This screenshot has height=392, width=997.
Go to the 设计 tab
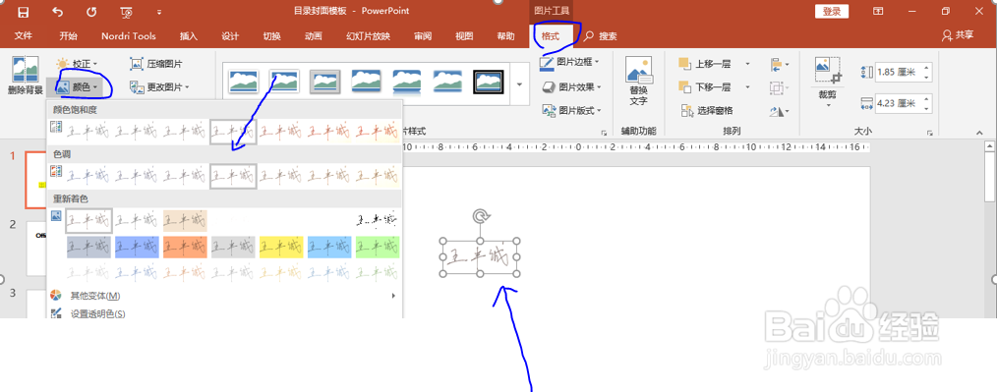tap(230, 36)
